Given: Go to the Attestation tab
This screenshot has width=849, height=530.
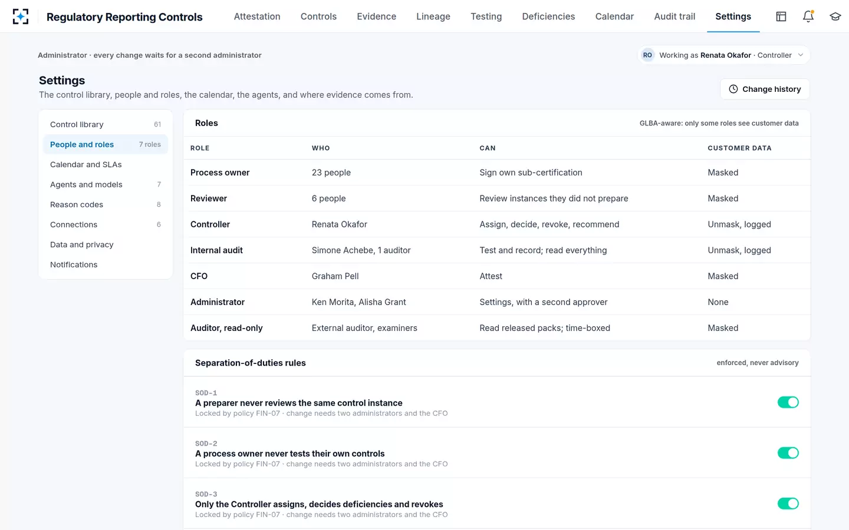Looking at the screenshot, I should click(x=257, y=16).
